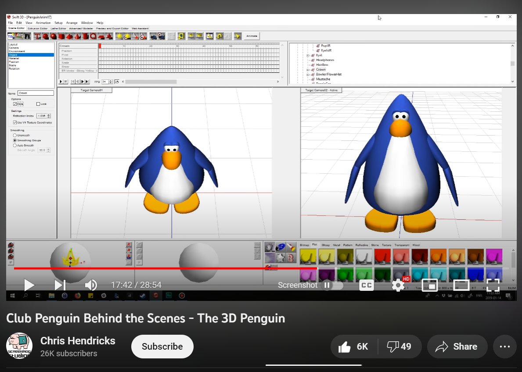Click the yellow arrow selection tool icon
Viewport: 522px width, 372px height.
click(238, 36)
